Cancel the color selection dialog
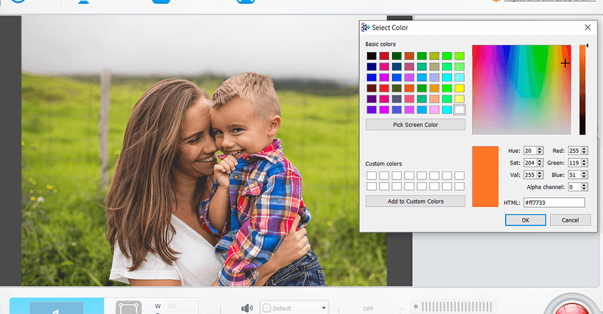Image resolution: width=603 pixels, height=314 pixels. point(570,220)
